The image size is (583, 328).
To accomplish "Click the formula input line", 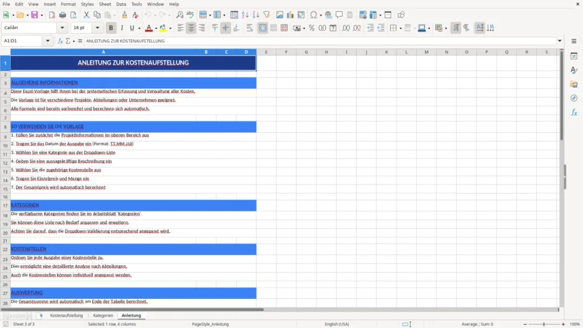I will pyautogui.click(x=320, y=41).
